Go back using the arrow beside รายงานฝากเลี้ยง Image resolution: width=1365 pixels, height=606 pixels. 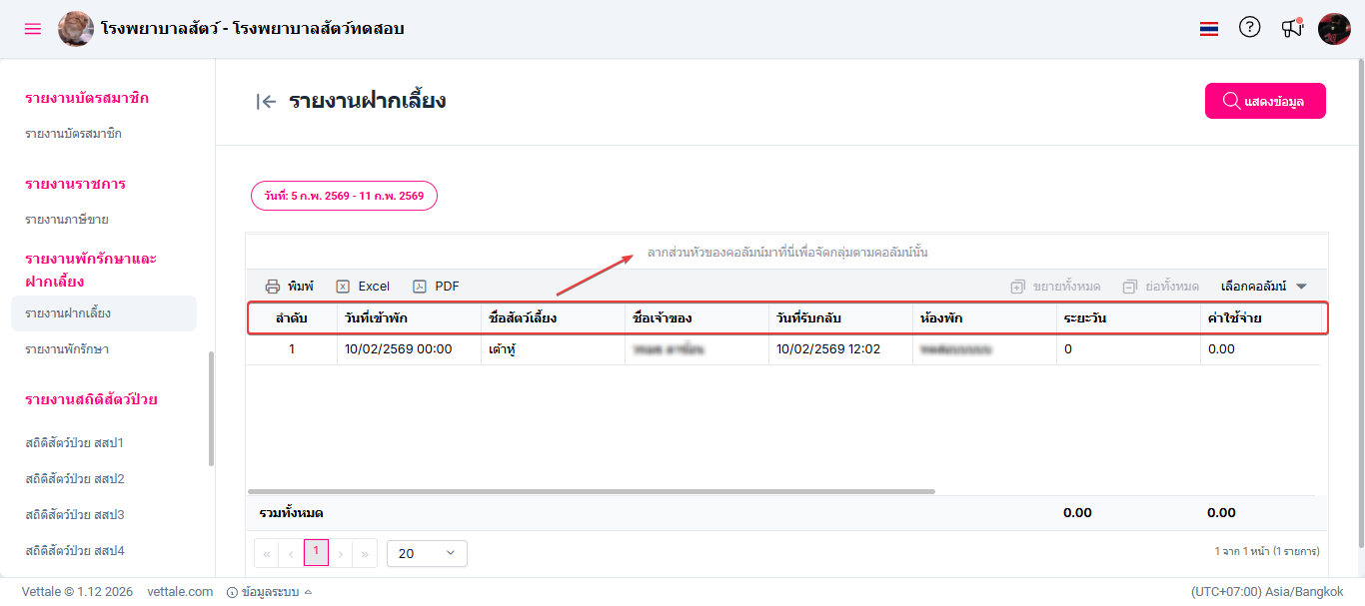tap(266, 101)
